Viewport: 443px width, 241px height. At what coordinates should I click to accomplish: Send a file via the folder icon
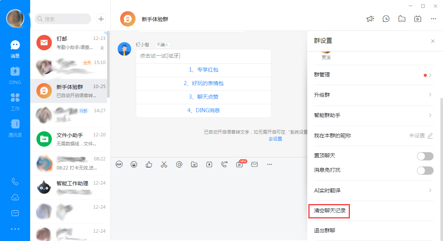tap(194, 164)
